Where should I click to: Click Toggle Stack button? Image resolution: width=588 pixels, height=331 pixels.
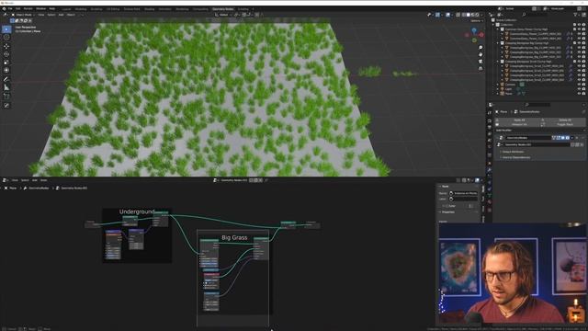pyautogui.click(x=565, y=124)
